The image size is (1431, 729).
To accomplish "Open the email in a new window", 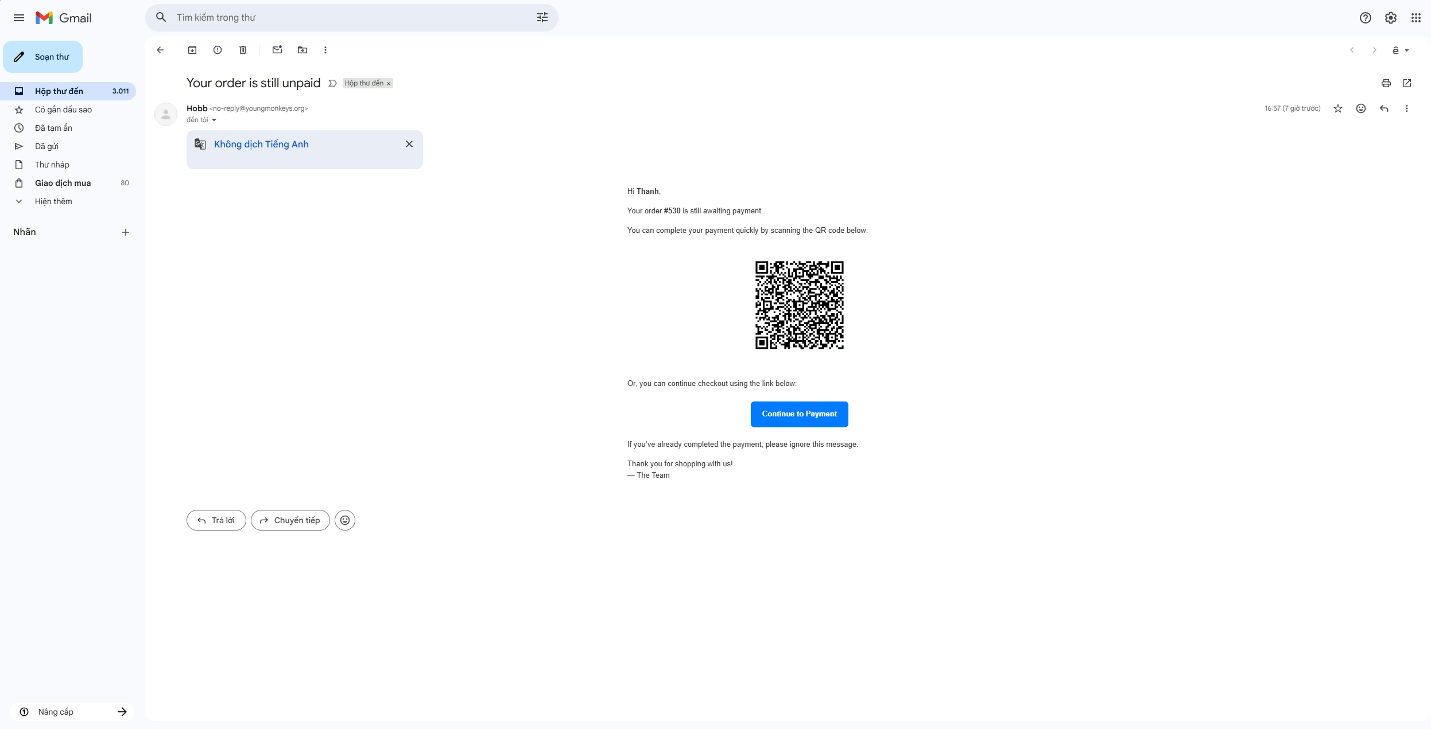I will tap(1407, 83).
